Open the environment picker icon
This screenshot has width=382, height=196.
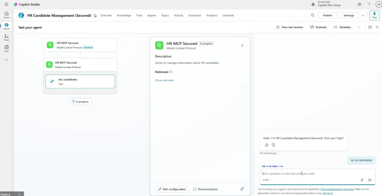(313, 4)
